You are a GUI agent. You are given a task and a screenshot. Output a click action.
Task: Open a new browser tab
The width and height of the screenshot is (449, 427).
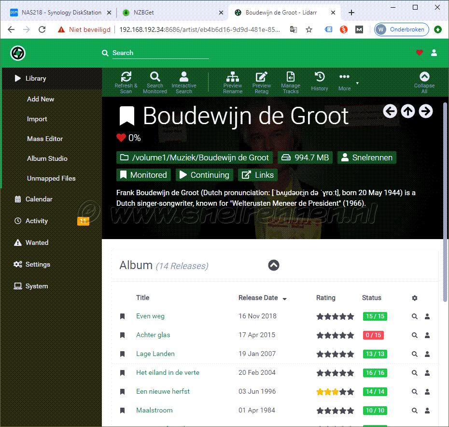point(351,13)
